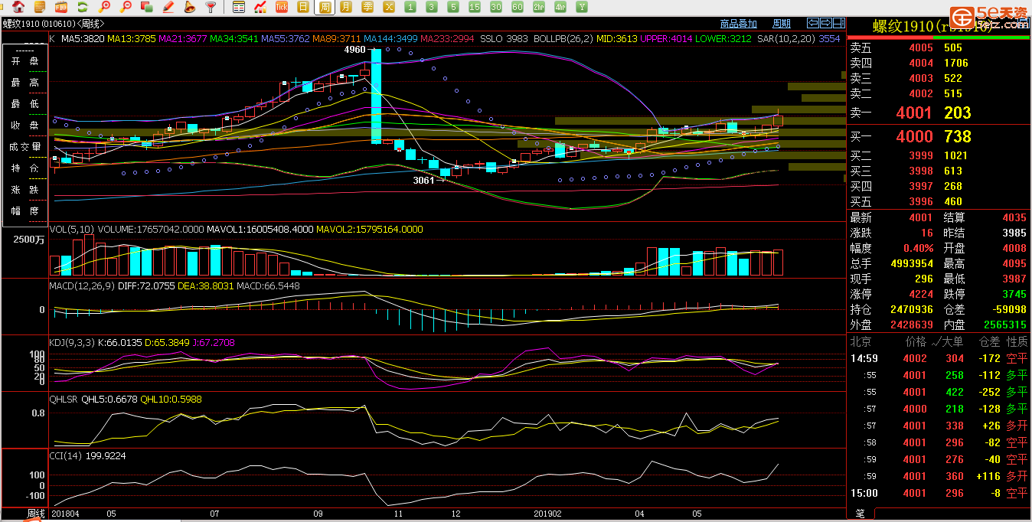Click 最低 in the info panel
1032x522 pixels.
point(25,104)
